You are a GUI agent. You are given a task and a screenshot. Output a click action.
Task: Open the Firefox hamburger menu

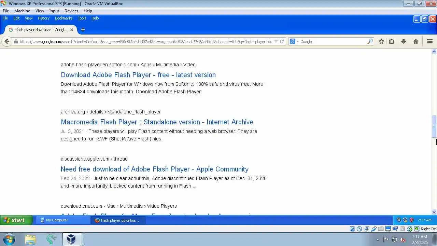click(x=430, y=41)
